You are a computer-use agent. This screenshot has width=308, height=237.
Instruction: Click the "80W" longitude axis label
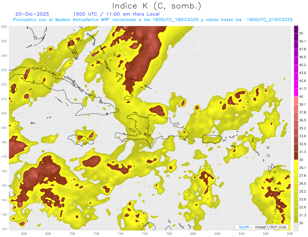tap(48, 233)
